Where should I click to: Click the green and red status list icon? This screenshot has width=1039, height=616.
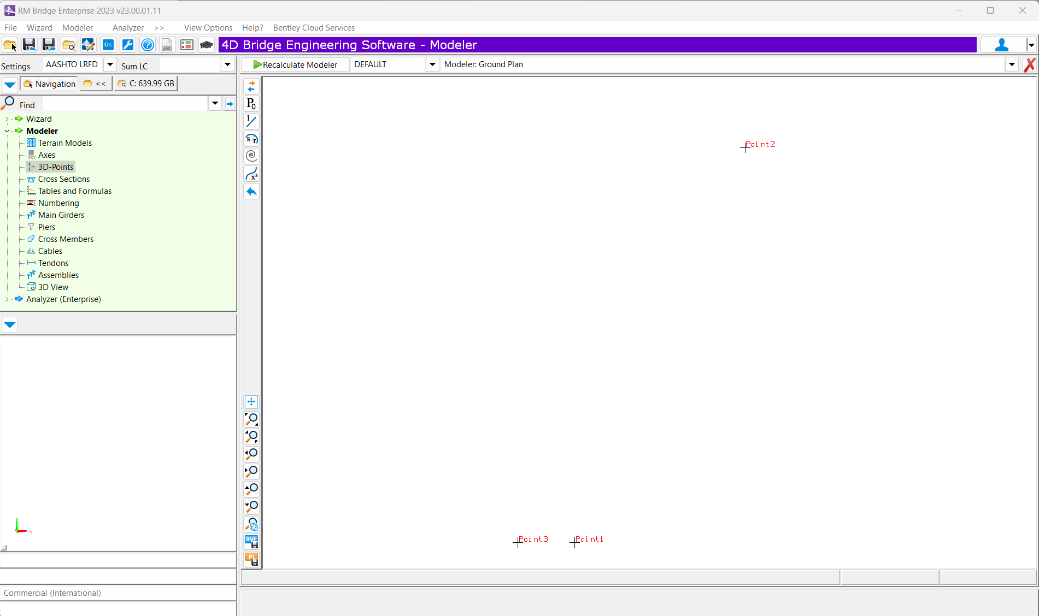click(187, 45)
